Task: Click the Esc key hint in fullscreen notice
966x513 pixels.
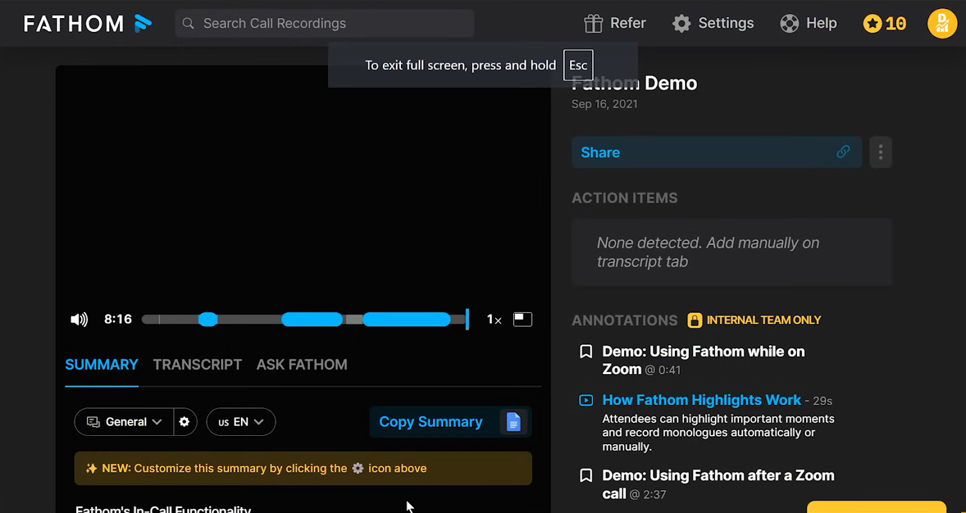Action: [x=578, y=65]
